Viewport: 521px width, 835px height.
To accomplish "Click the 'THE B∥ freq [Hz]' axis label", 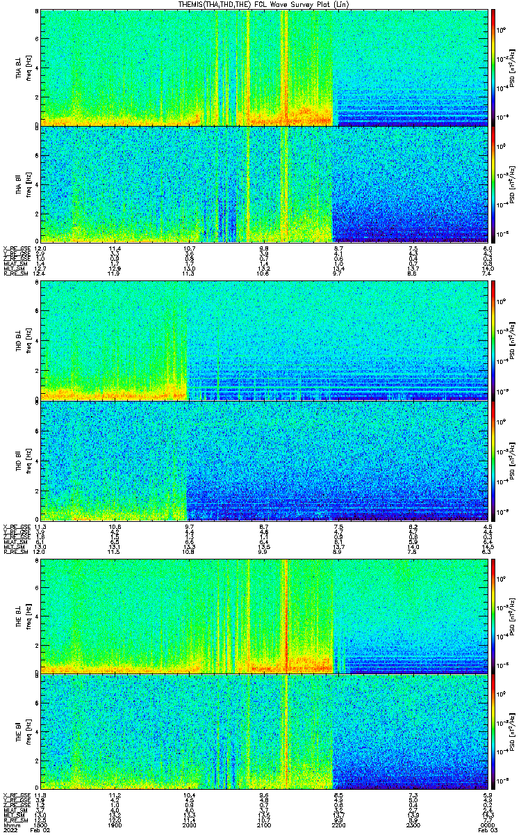I will click(x=24, y=731).
